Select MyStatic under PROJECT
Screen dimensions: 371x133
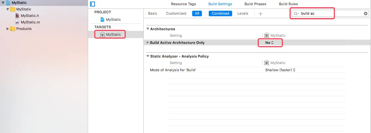pos(113,20)
